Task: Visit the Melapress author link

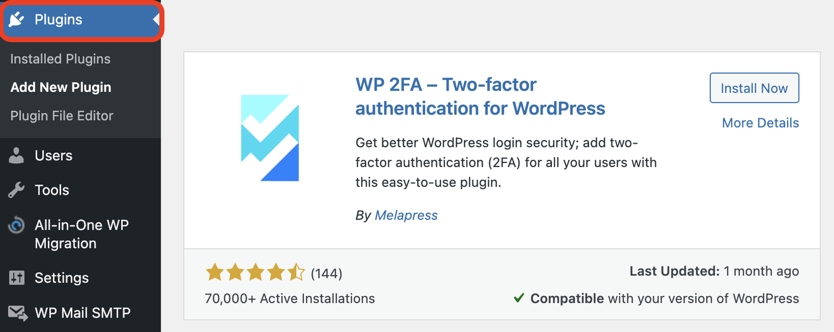Action: coord(406,215)
